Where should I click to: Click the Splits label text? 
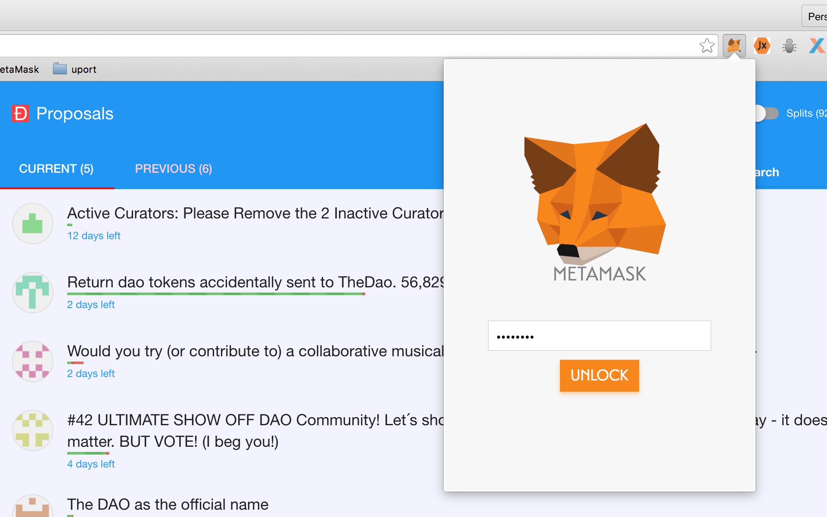pos(806,113)
